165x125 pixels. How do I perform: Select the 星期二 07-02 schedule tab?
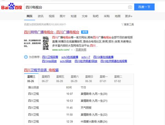118,79
